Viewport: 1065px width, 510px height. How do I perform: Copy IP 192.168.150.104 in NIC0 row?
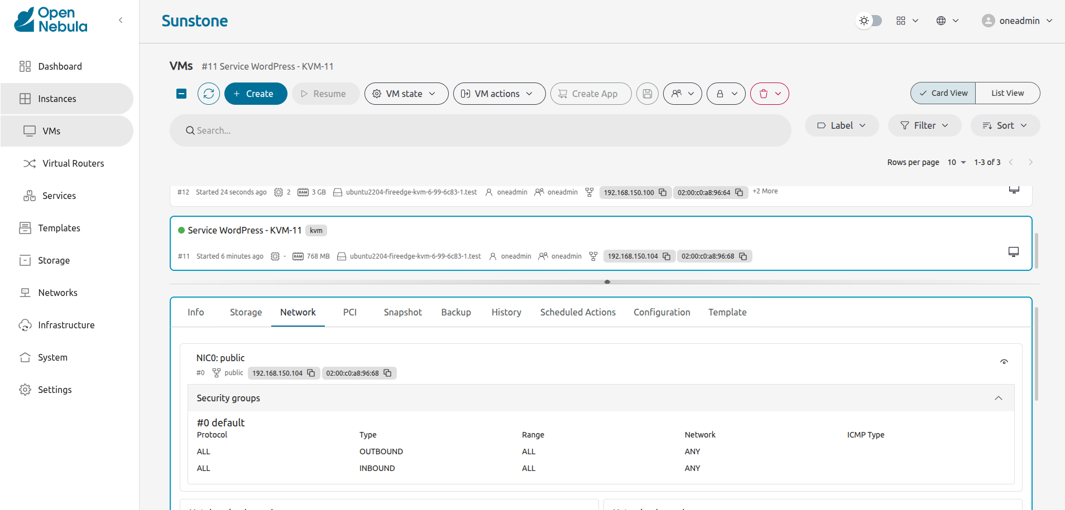pos(311,373)
